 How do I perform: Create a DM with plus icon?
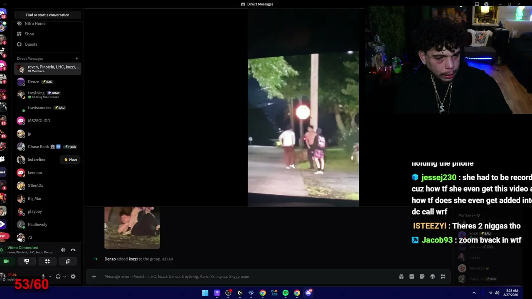coord(77,59)
